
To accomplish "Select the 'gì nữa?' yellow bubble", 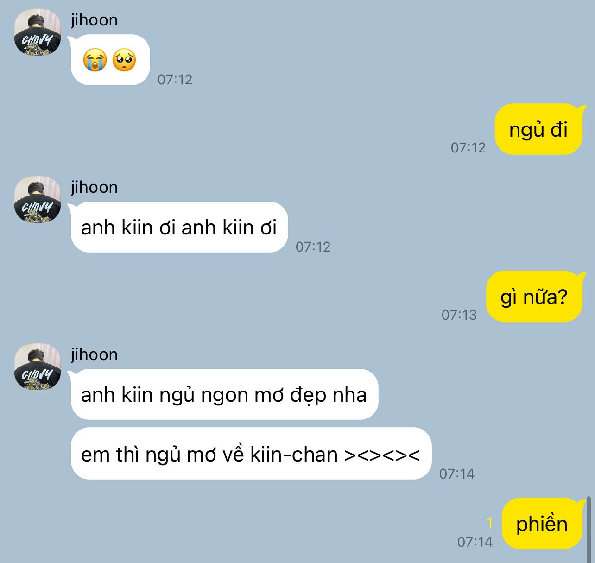I will coord(534,297).
